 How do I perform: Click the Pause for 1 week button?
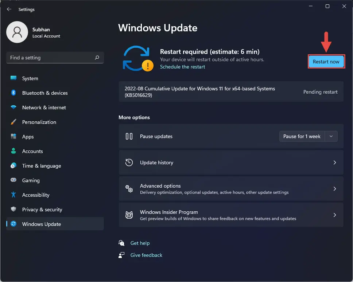click(x=302, y=136)
